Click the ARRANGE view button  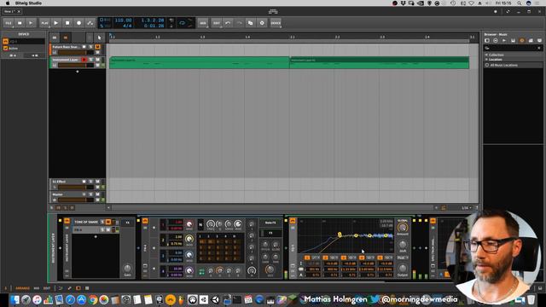tap(23, 288)
